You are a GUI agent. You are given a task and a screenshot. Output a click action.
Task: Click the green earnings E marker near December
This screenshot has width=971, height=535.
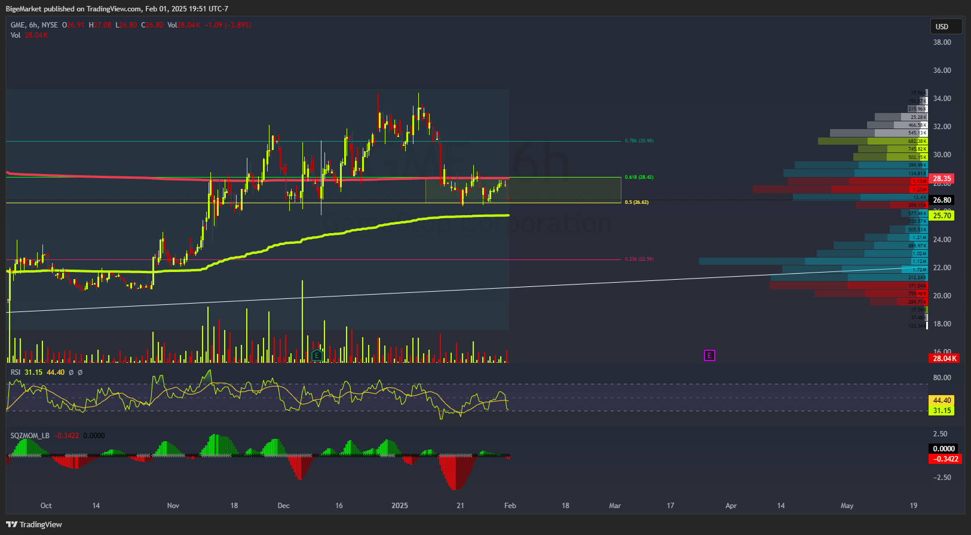[x=317, y=356]
